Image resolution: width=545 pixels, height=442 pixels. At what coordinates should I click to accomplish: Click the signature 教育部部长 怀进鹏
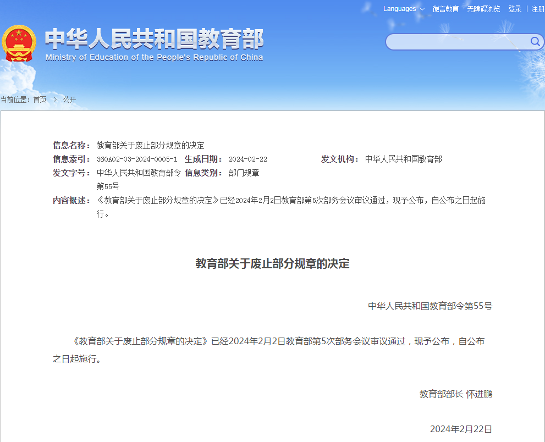[x=456, y=394]
